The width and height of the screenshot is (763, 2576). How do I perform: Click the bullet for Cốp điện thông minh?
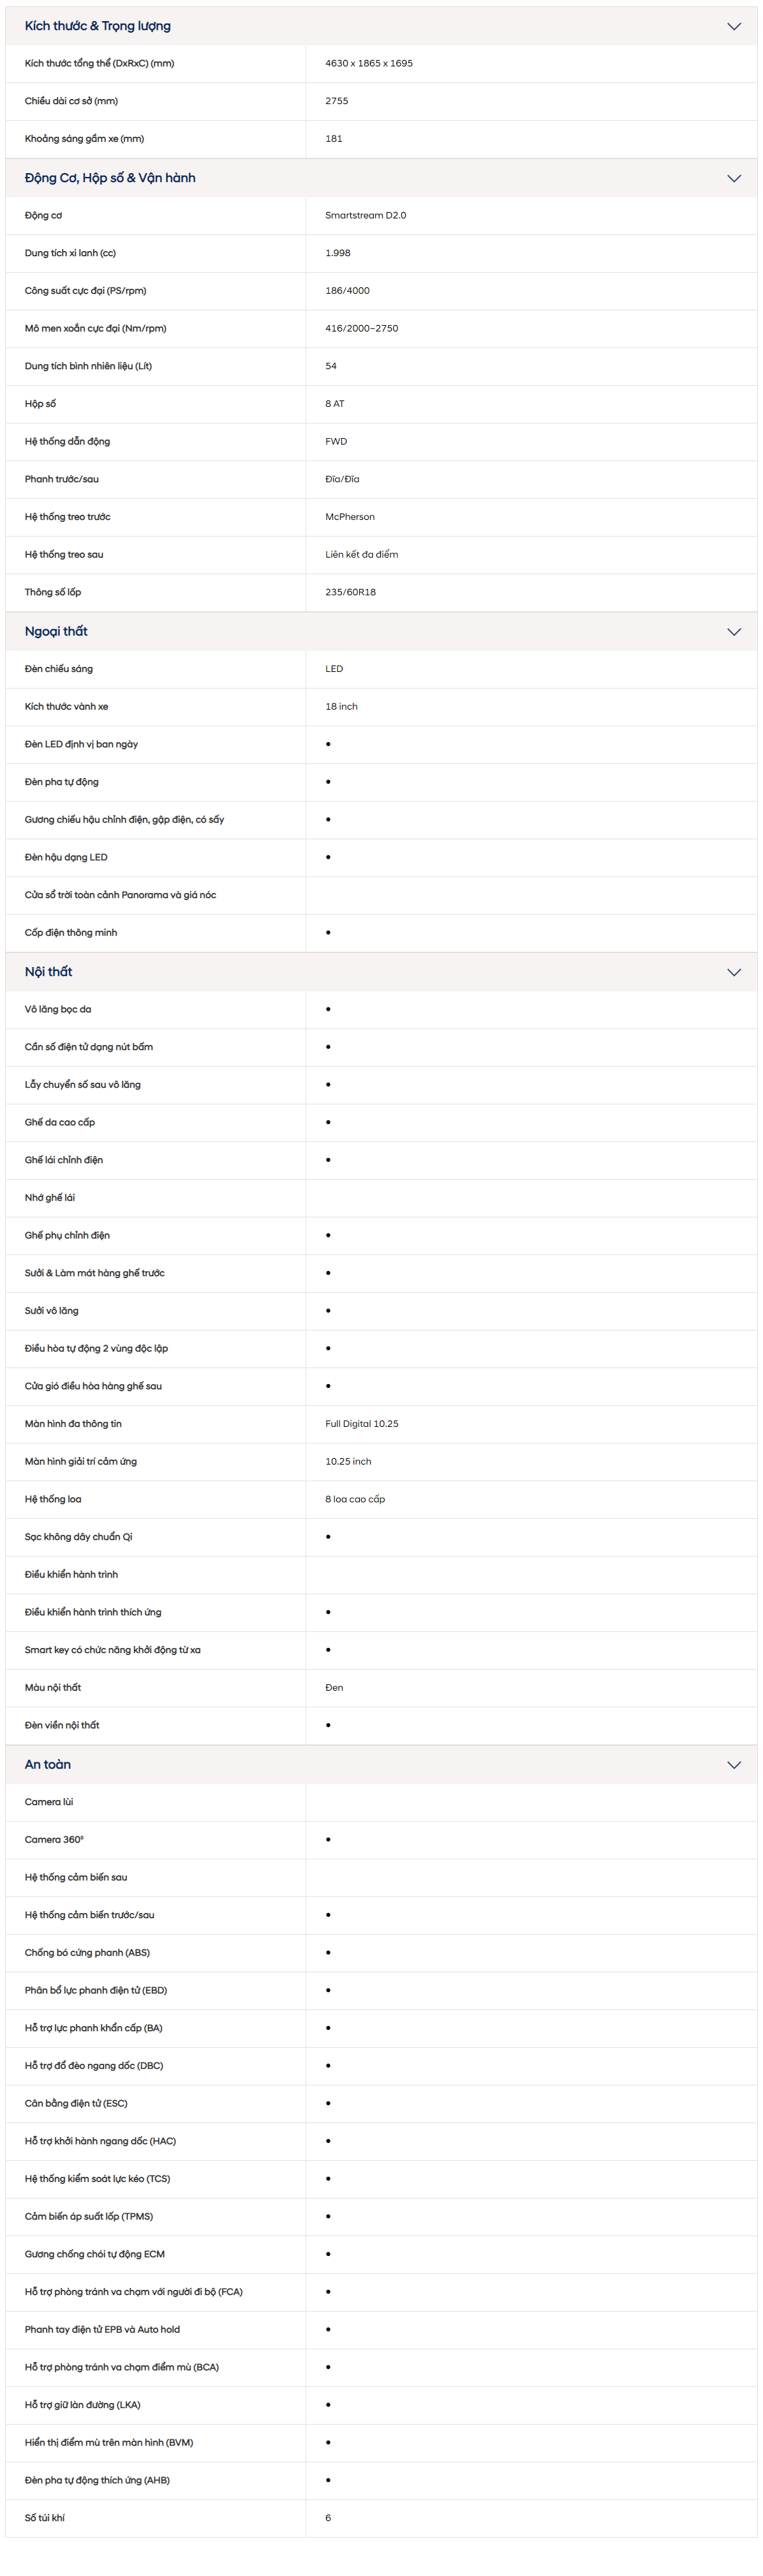point(329,933)
